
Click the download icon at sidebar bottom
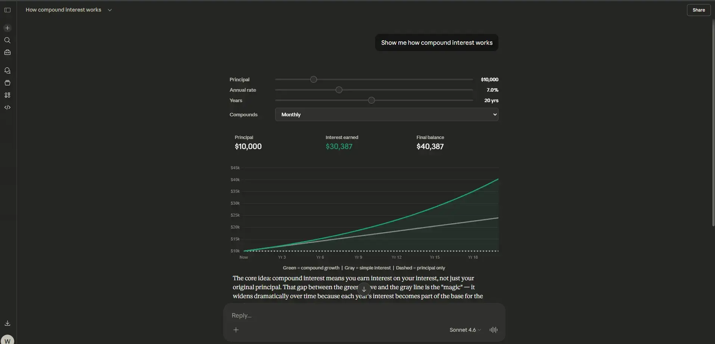(x=7, y=323)
